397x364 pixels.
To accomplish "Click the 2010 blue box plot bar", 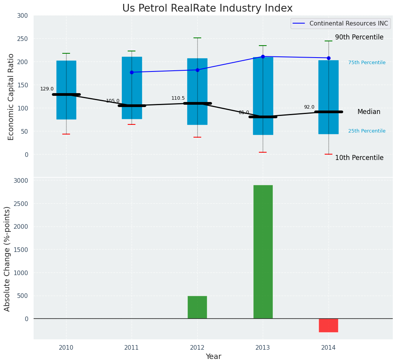I will [66, 73].
